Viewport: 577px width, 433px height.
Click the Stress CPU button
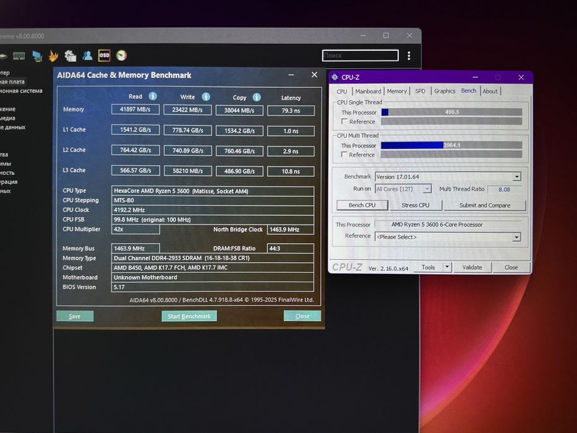pos(416,205)
